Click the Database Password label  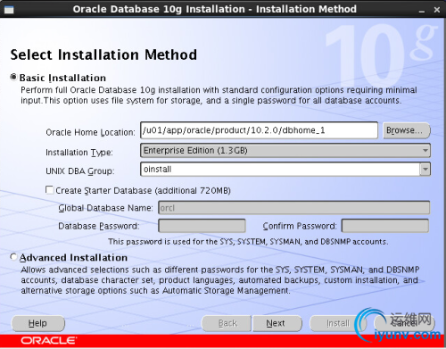pos(99,226)
